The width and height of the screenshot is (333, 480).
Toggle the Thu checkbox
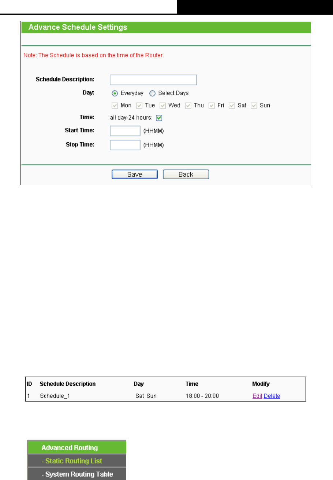pos(188,106)
